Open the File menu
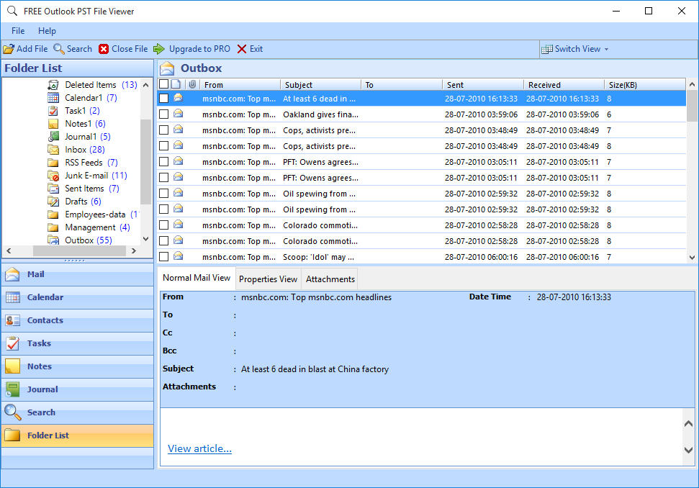The width and height of the screenshot is (699, 488). click(17, 31)
